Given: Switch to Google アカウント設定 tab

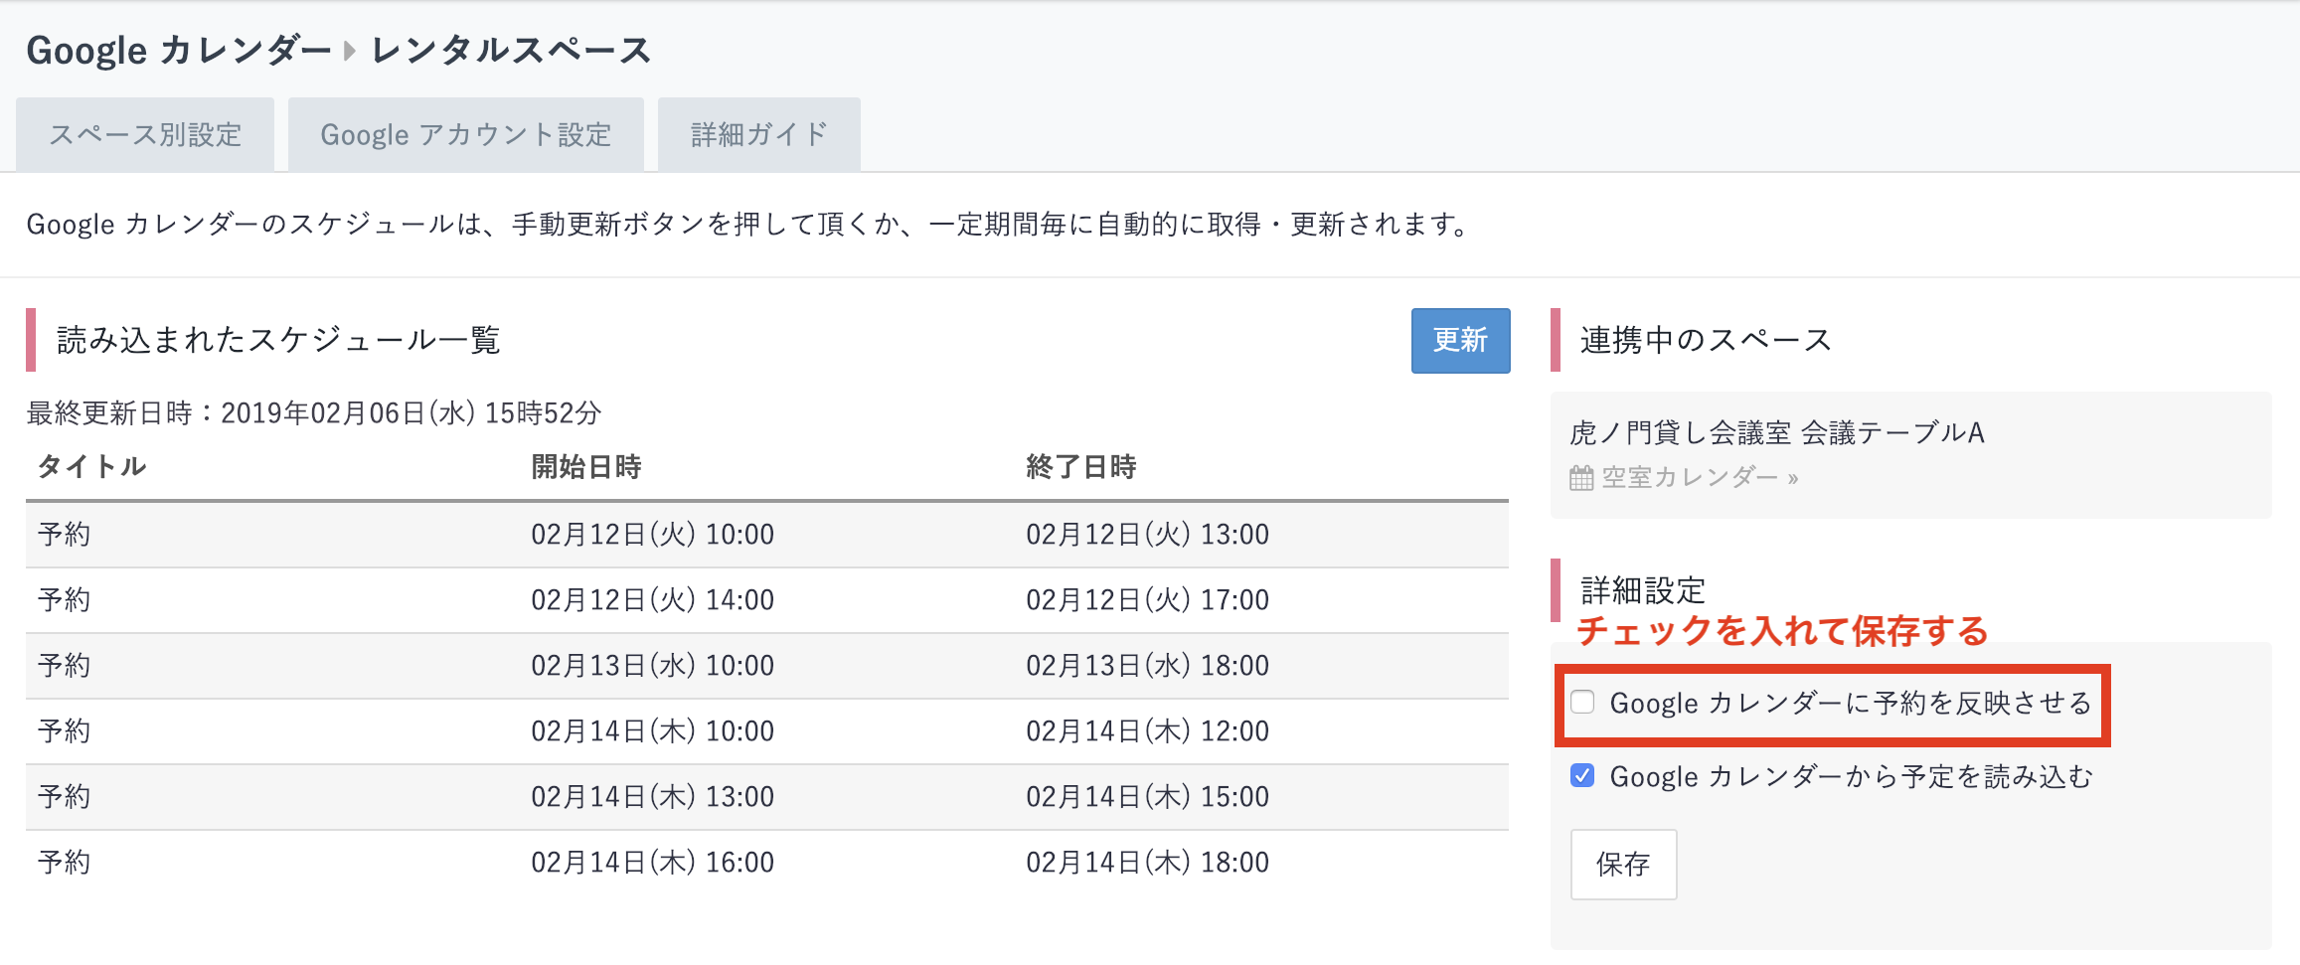Looking at the screenshot, I should (465, 134).
